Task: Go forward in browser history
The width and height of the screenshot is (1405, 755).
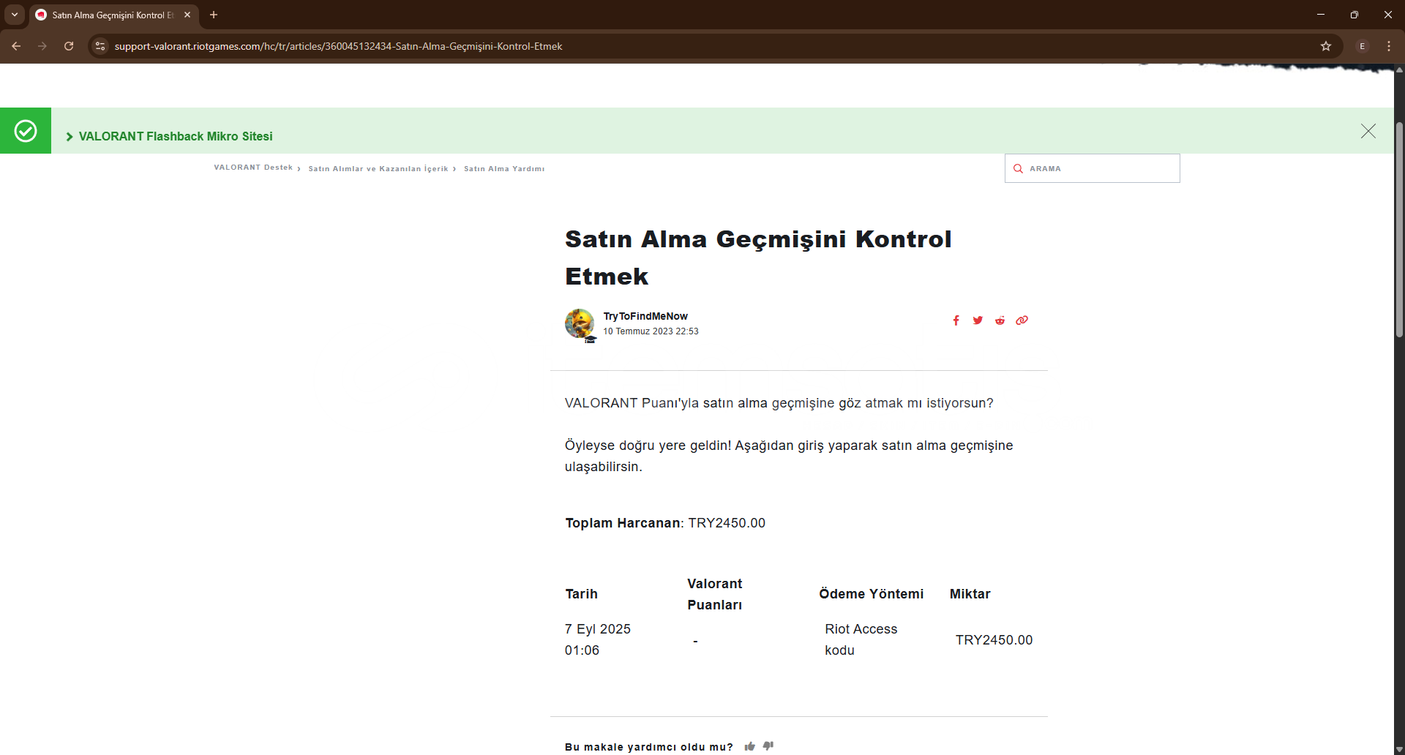Action: [x=42, y=46]
